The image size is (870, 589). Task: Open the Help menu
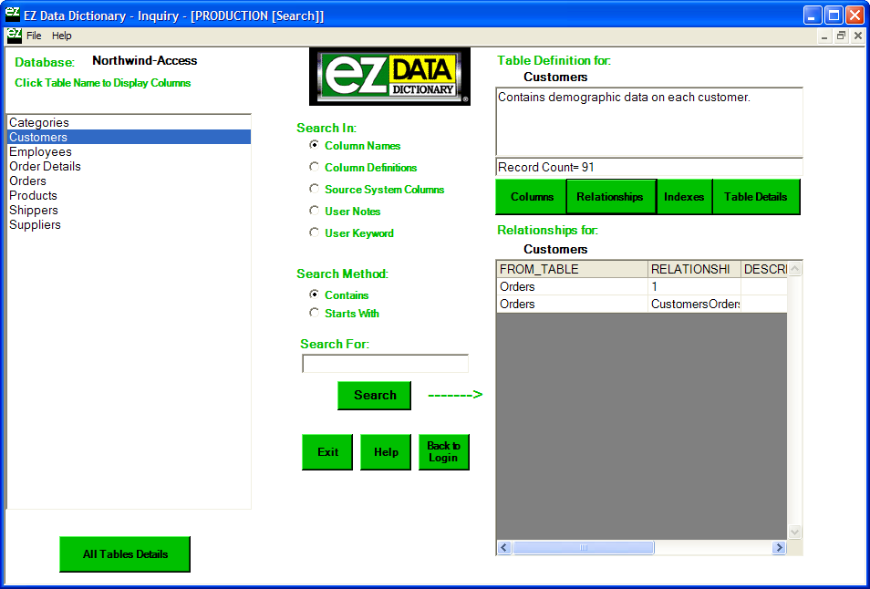61,36
